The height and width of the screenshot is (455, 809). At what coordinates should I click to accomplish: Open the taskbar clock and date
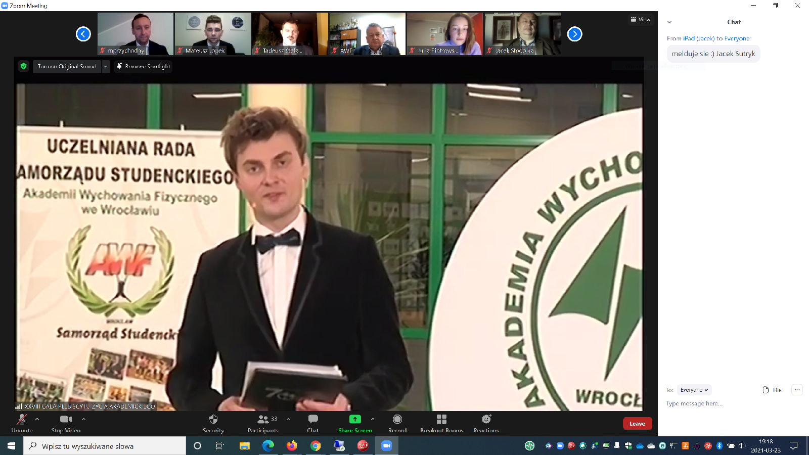pyautogui.click(x=766, y=446)
